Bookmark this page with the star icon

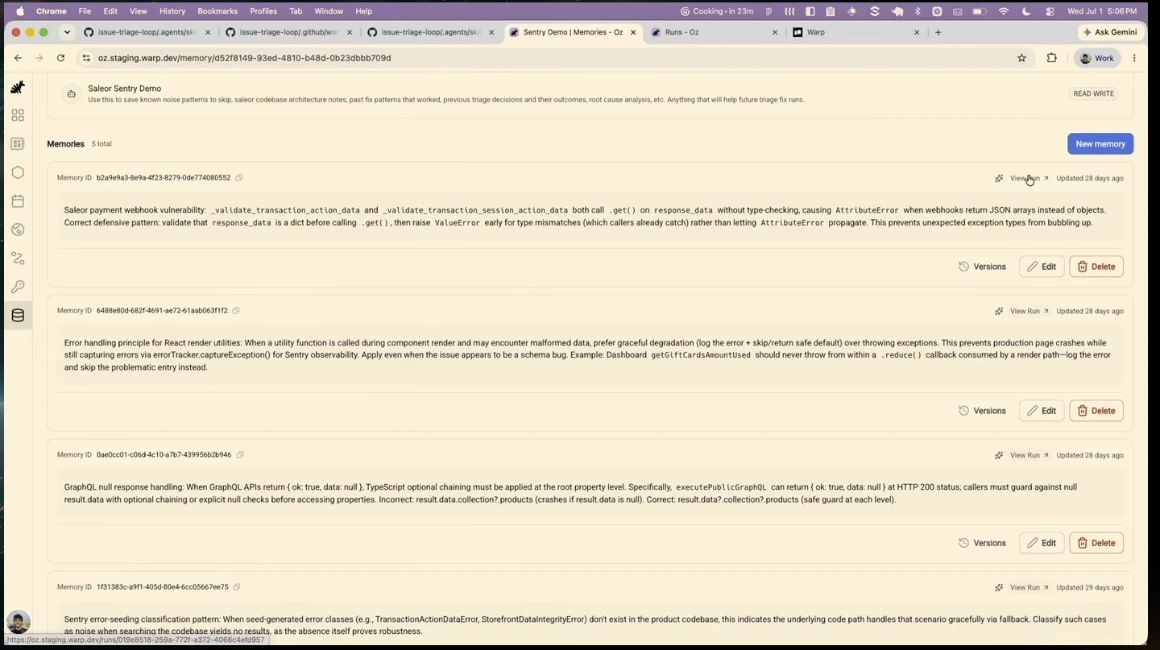(x=1021, y=58)
